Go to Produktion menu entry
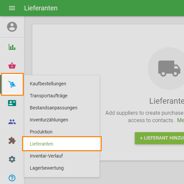Viewport: 184px width, 184px height. (x=62, y=132)
